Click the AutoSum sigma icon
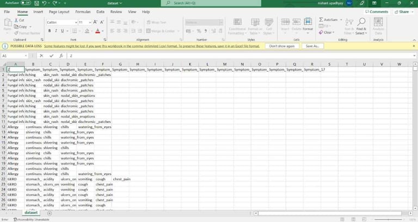 321,20
